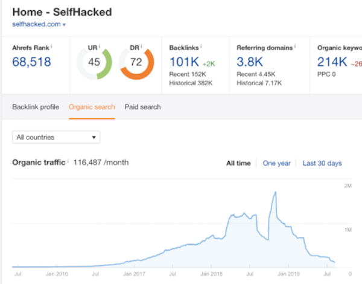Click the +2K backlinks change indicator
Screen dimensions: 362x284
[x=209, y=64]
